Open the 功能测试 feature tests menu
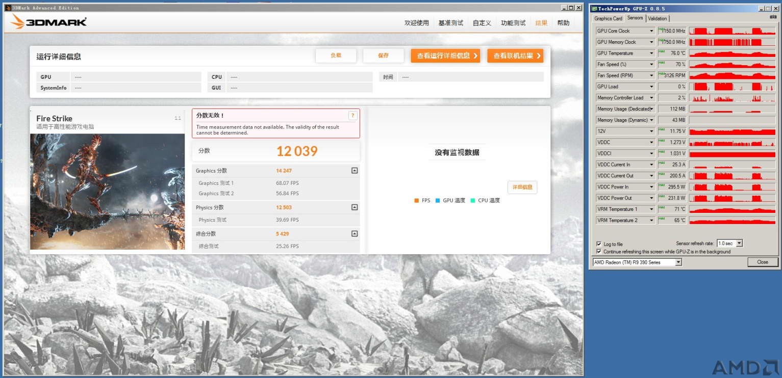The height and width of the screenshot is (378, 782). pyautogui.click(x=513, y=23)
